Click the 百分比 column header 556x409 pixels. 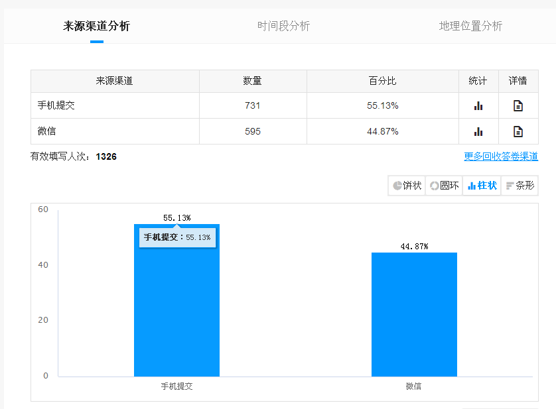pos(382,81)
